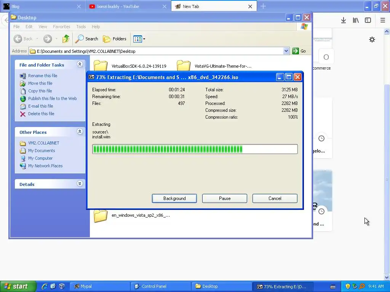390x292 pixels.
Task: Click the orange magnifier tray icon
Action: 362,286
